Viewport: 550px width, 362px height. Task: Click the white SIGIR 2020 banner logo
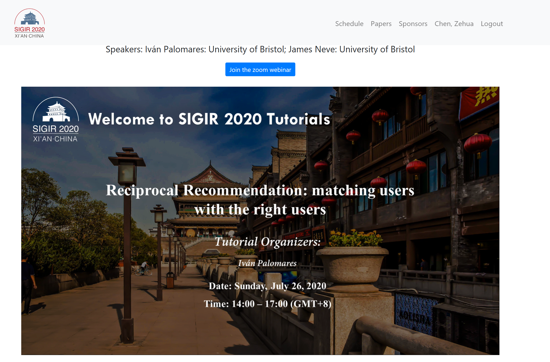[x=56, y=119]
